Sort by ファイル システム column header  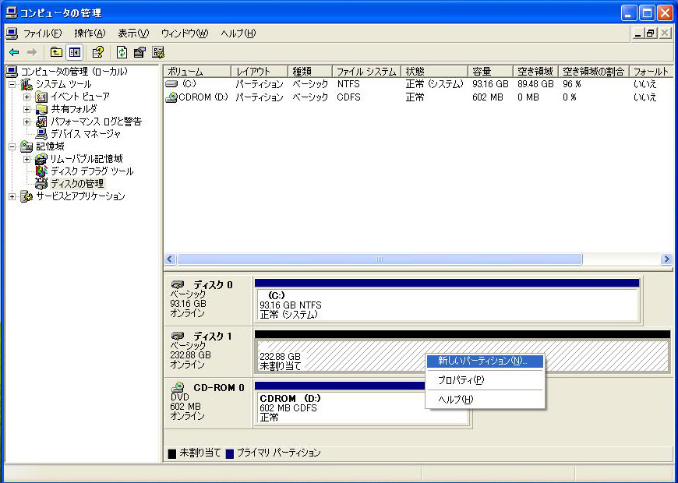tap(366, 71)
